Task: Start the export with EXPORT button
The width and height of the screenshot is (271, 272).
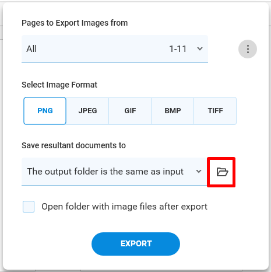Action: (136, 244)
